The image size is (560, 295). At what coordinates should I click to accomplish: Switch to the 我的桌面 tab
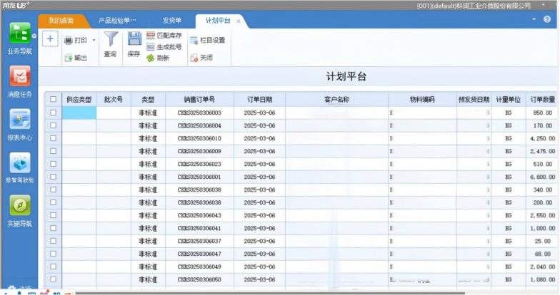click(61, 21)
